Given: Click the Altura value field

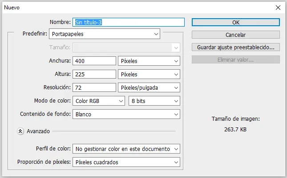Looking at the screenshot, I should [x=94, y=74].
